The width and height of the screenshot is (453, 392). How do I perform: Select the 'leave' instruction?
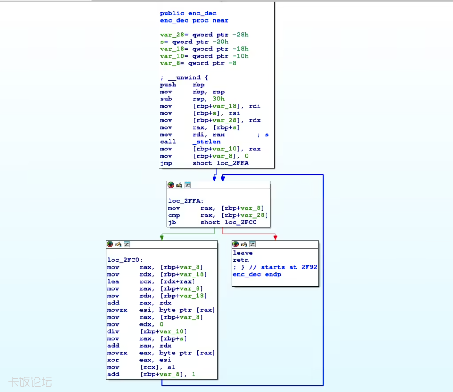243,253
